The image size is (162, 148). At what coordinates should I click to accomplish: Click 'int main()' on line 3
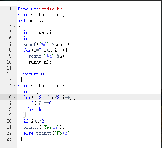(x=31, y=21)
